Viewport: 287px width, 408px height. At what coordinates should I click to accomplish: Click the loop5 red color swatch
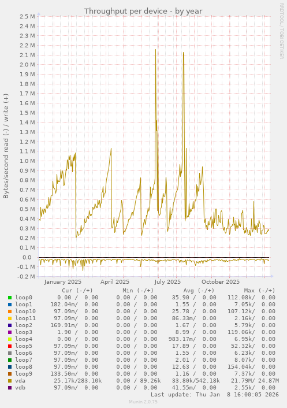click(10, 346)
